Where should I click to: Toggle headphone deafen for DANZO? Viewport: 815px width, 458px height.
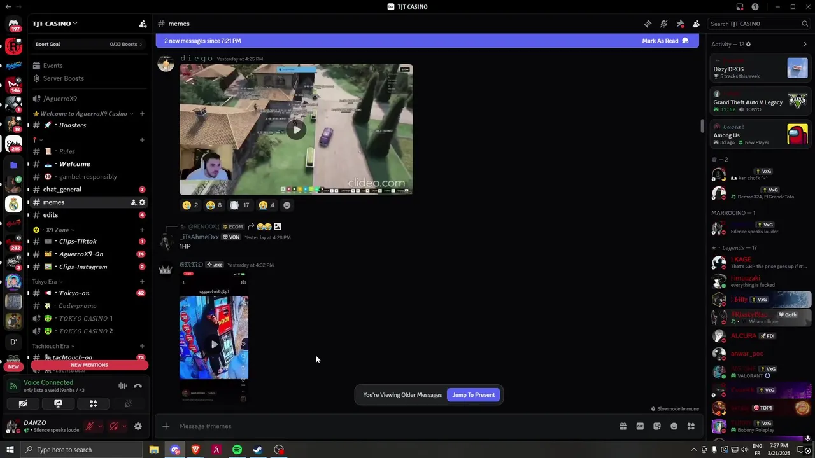click(113, 426)
